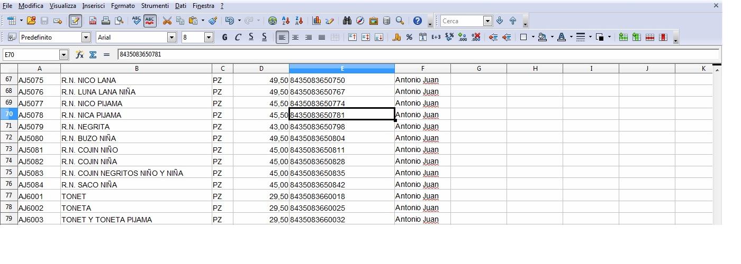
Task: Select the Format Paintbrush tool
Action: (213, 21)
